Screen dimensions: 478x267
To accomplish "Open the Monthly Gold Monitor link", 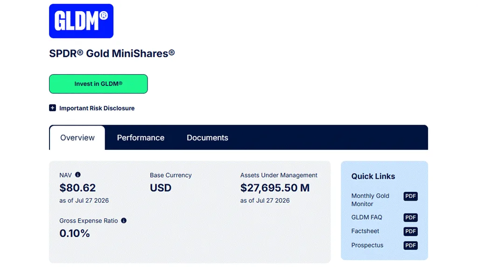I will [370, 200].
